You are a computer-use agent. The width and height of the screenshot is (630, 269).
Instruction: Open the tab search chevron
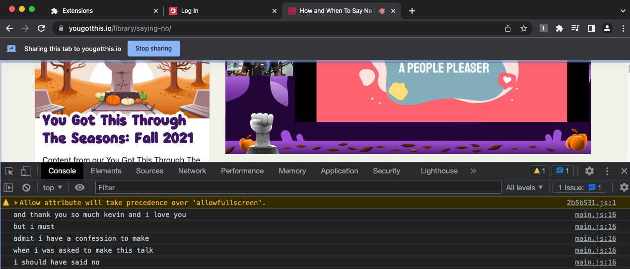coord(623,10)
